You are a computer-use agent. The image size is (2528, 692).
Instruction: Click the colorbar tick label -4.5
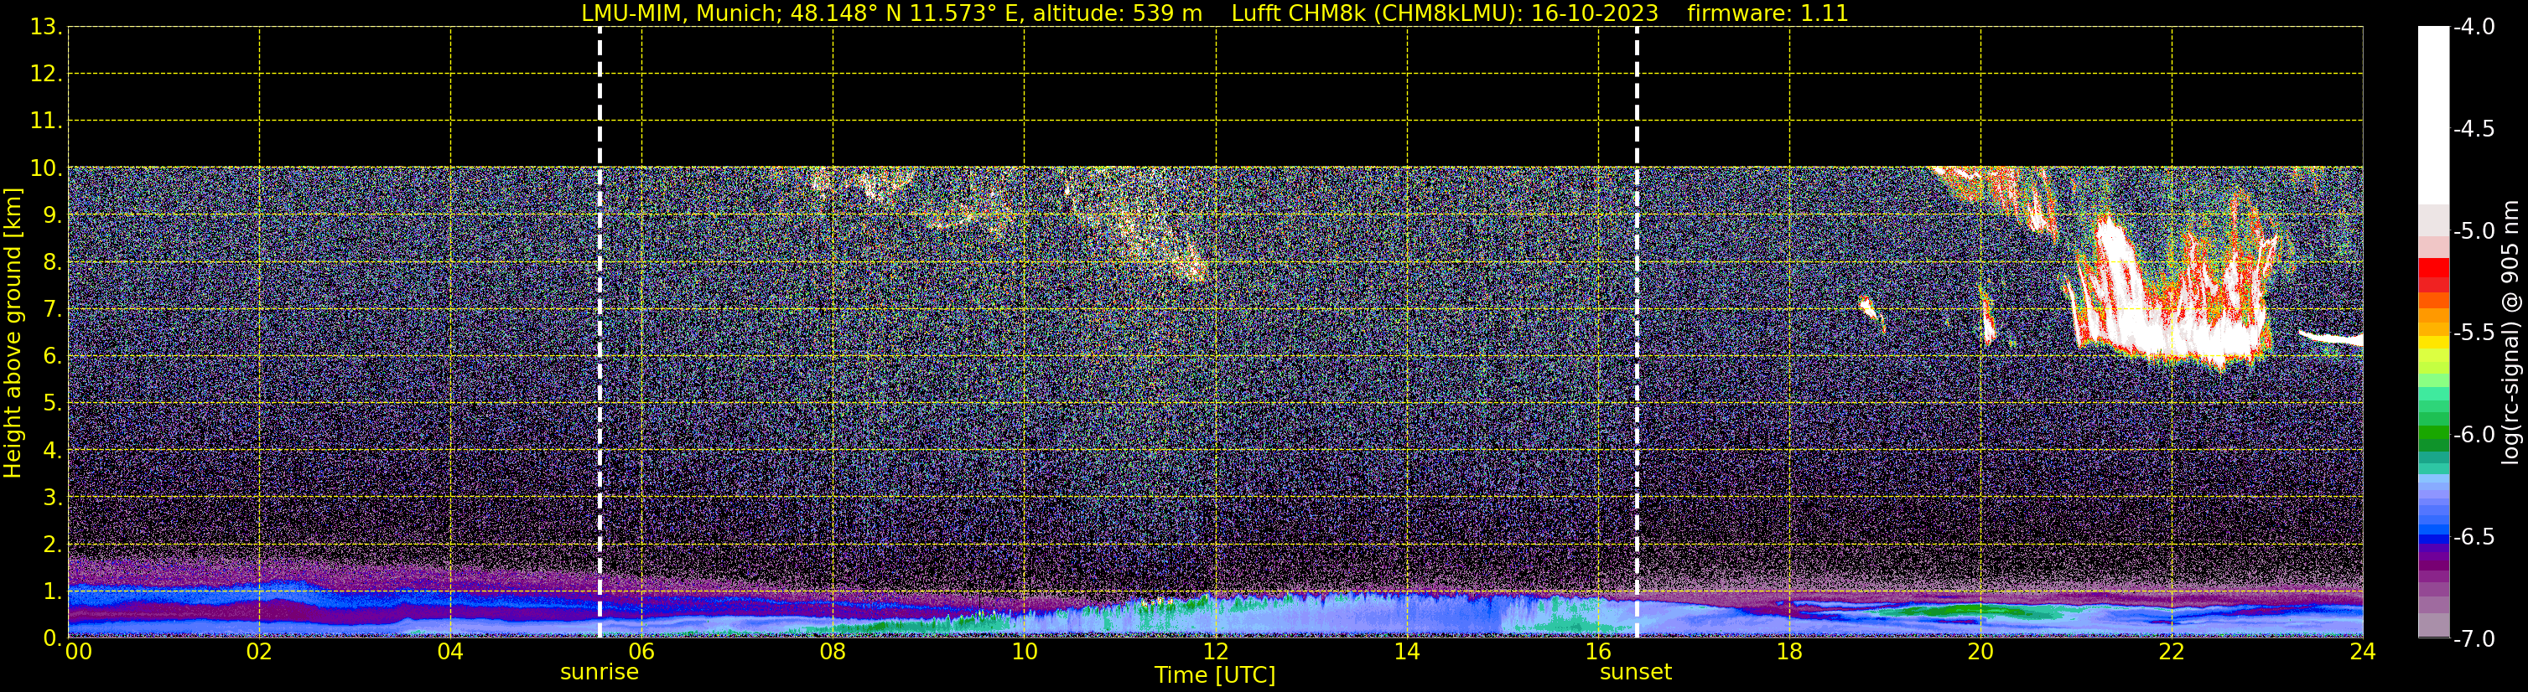click(x=2473, y=129)
